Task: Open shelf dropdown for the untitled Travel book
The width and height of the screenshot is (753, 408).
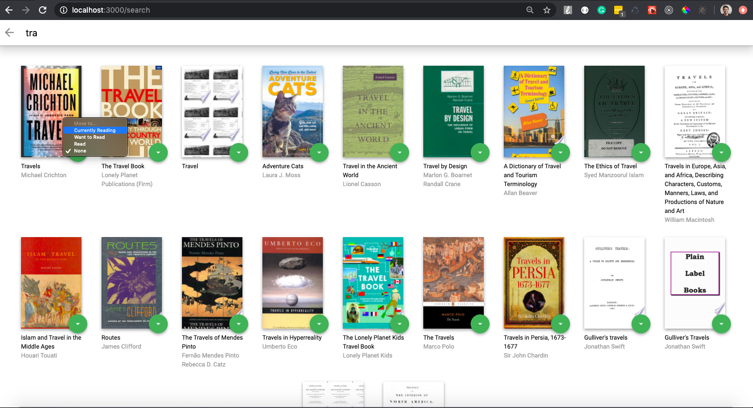Action: (x=239, y=152)
